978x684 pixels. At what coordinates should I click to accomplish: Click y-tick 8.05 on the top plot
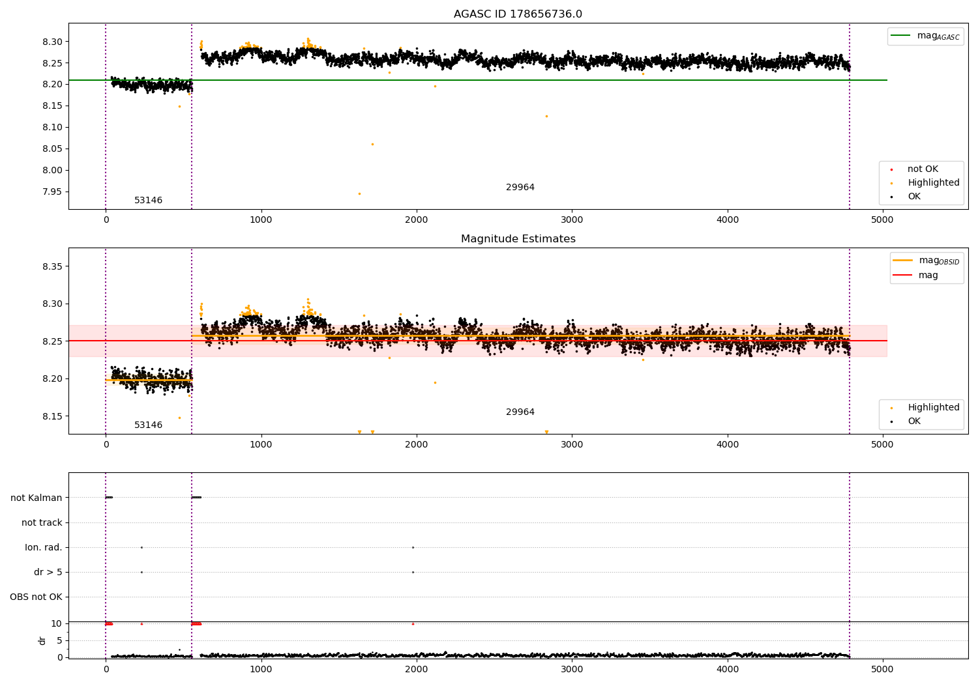tap(52, 149)
